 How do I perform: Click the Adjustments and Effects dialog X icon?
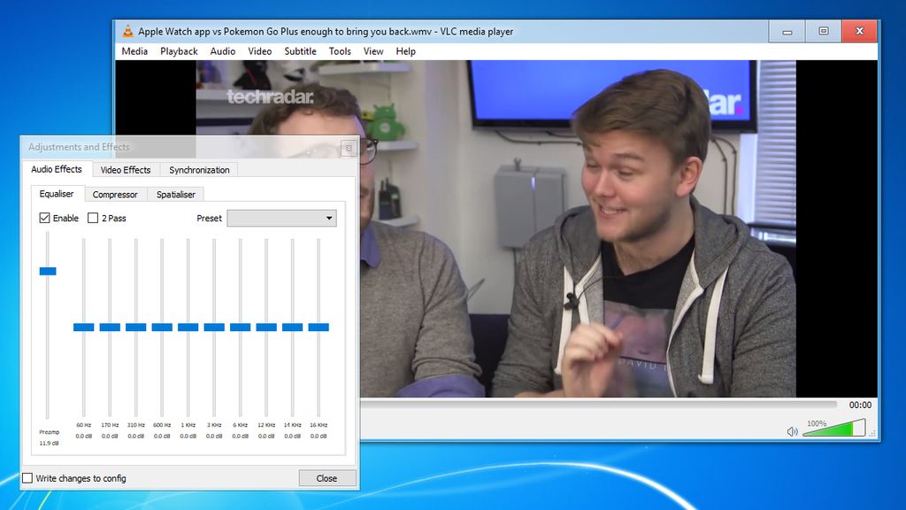pyautogui.click(x=349, y=148)
